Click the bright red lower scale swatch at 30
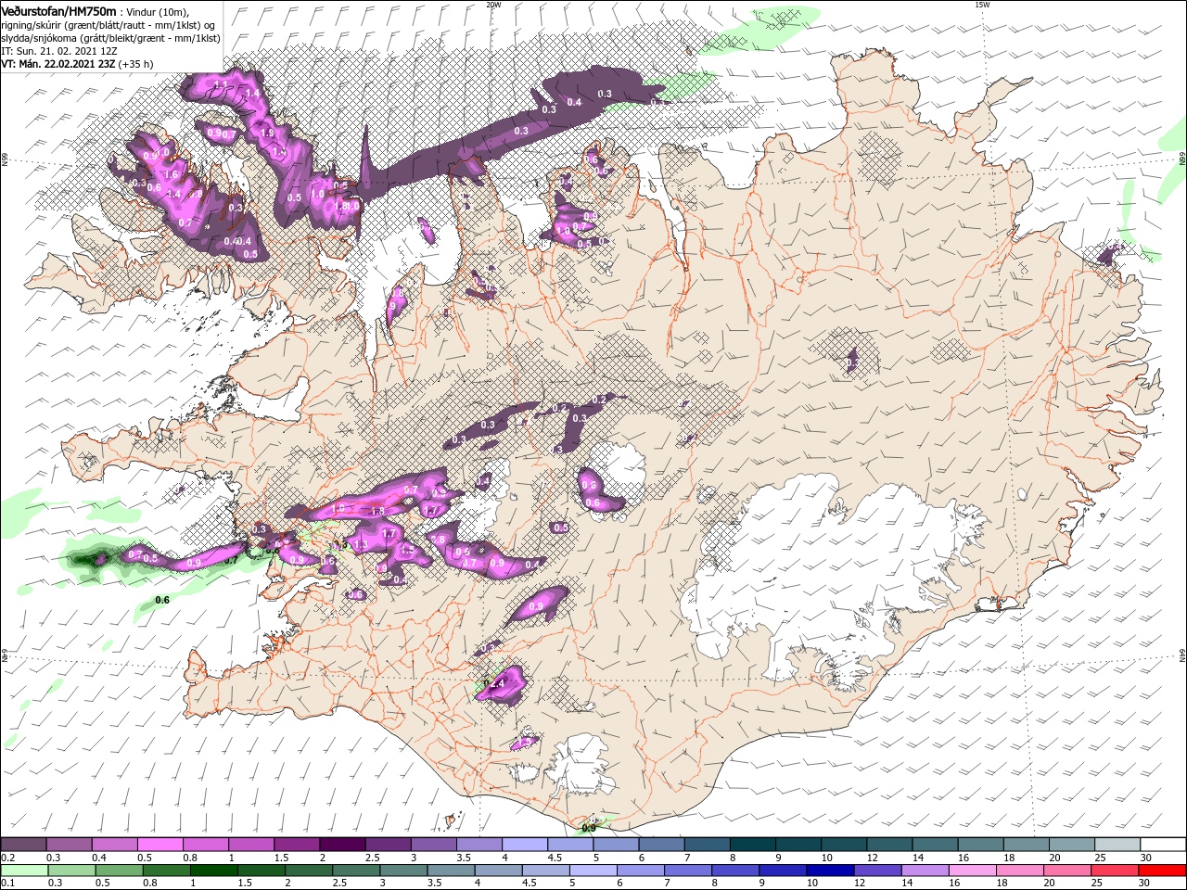1187x890 pixels. click(1162, 871)
